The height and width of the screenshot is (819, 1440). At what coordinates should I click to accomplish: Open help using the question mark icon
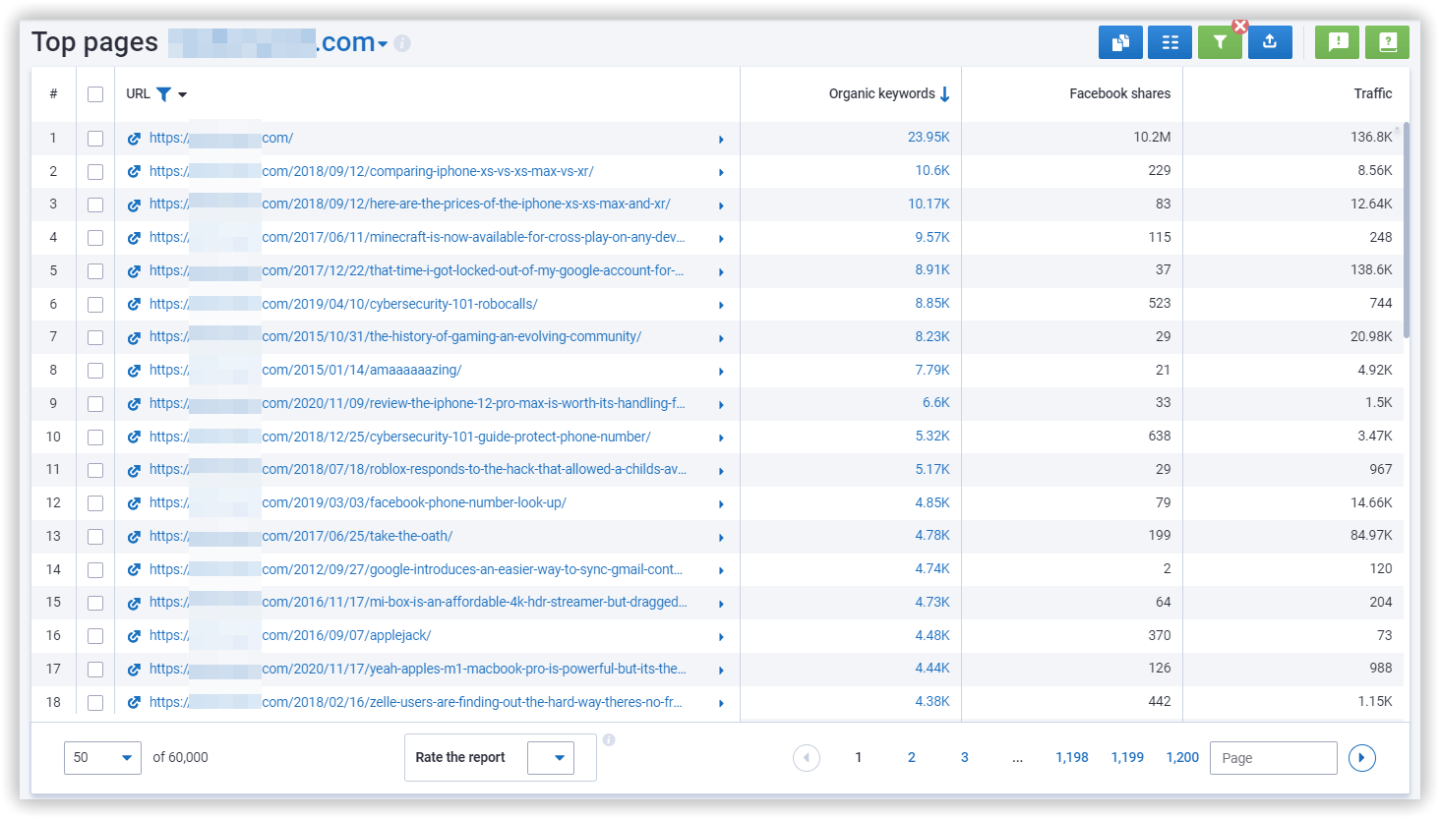[1387, 41]
